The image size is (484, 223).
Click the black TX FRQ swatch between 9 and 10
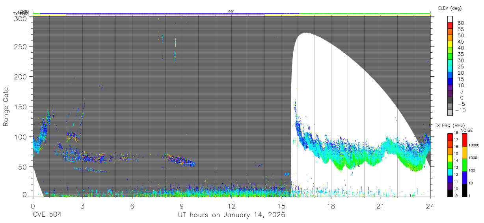[x=449, y=193]
